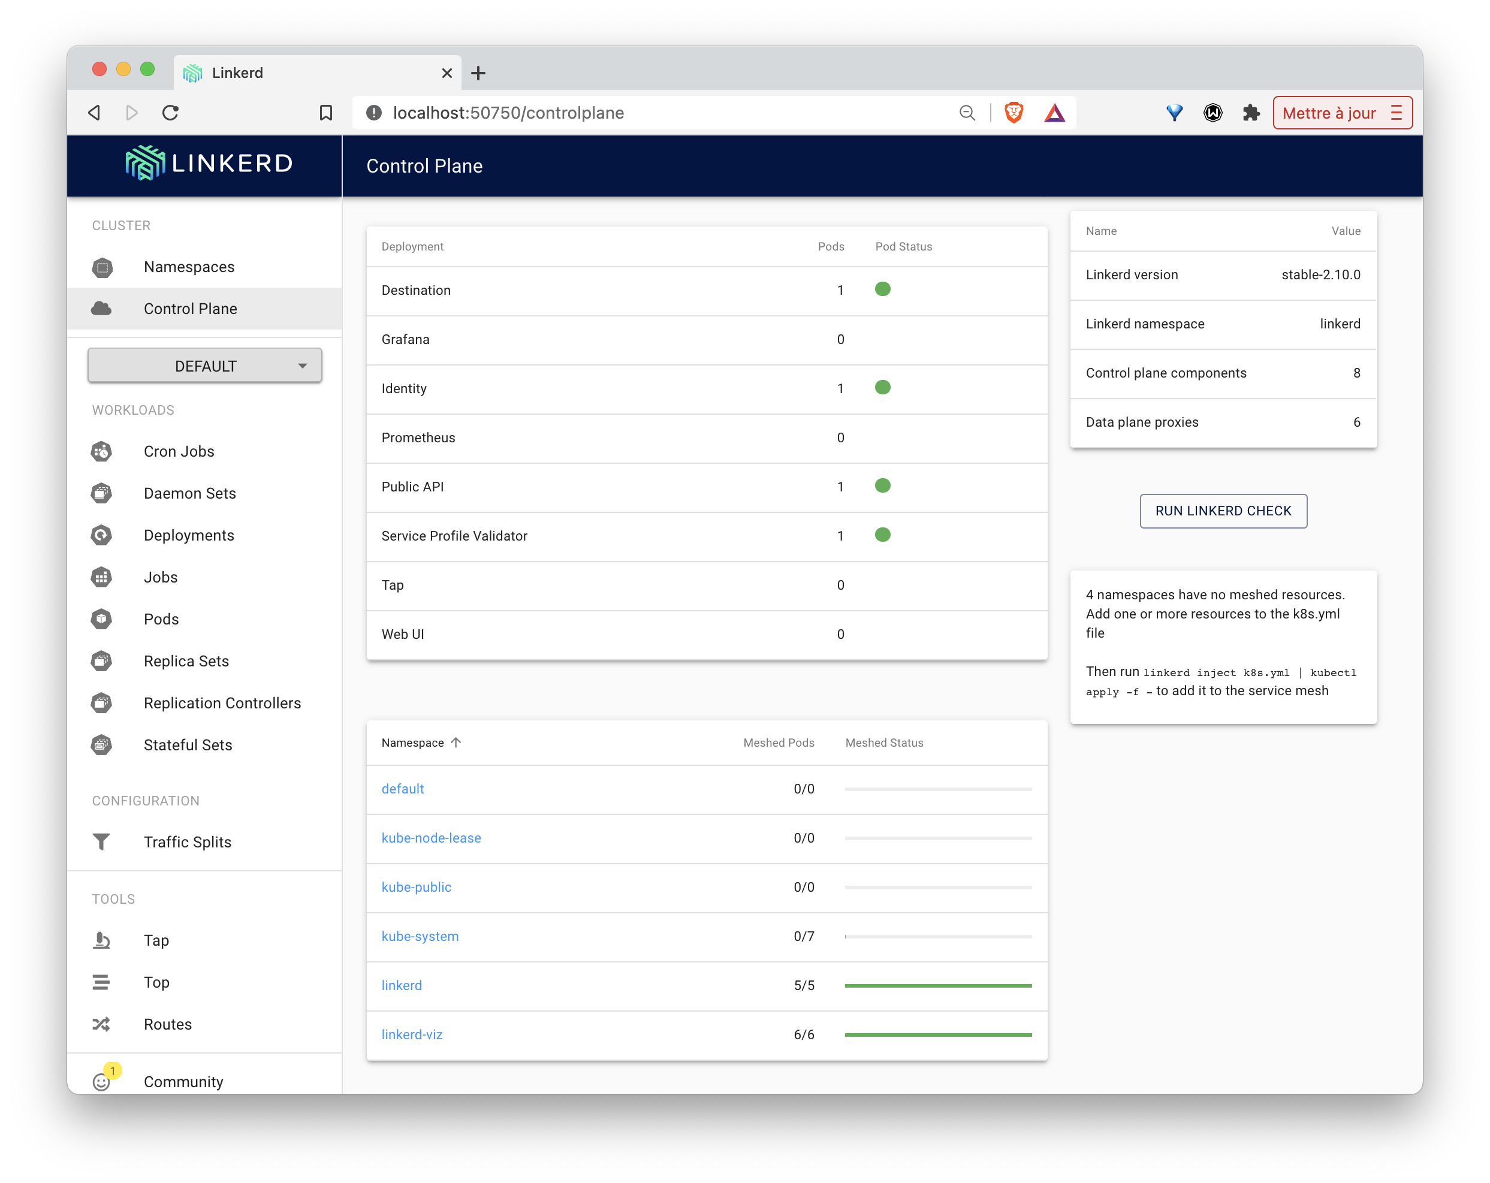Click the Jobs icon in sidebar
Viewport: 1490px width, 1183px height.
[x=102, y=577]
